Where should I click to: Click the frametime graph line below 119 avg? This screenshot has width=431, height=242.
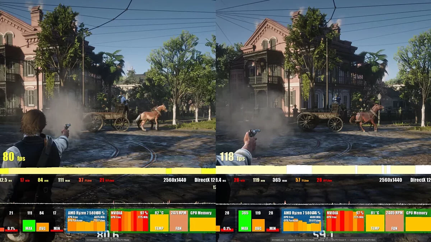pos(323,203)
